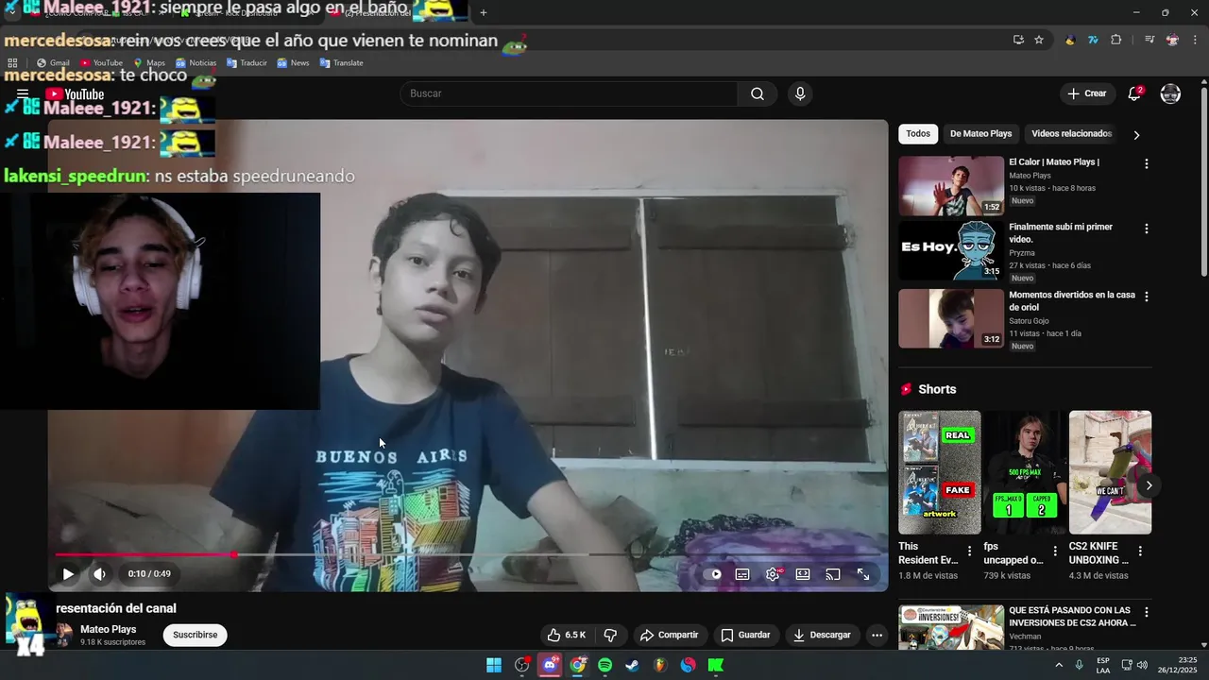This screenshot has width=1209, height=680.
Task: Select the Todos filter chip
Action: coord(918,133)
